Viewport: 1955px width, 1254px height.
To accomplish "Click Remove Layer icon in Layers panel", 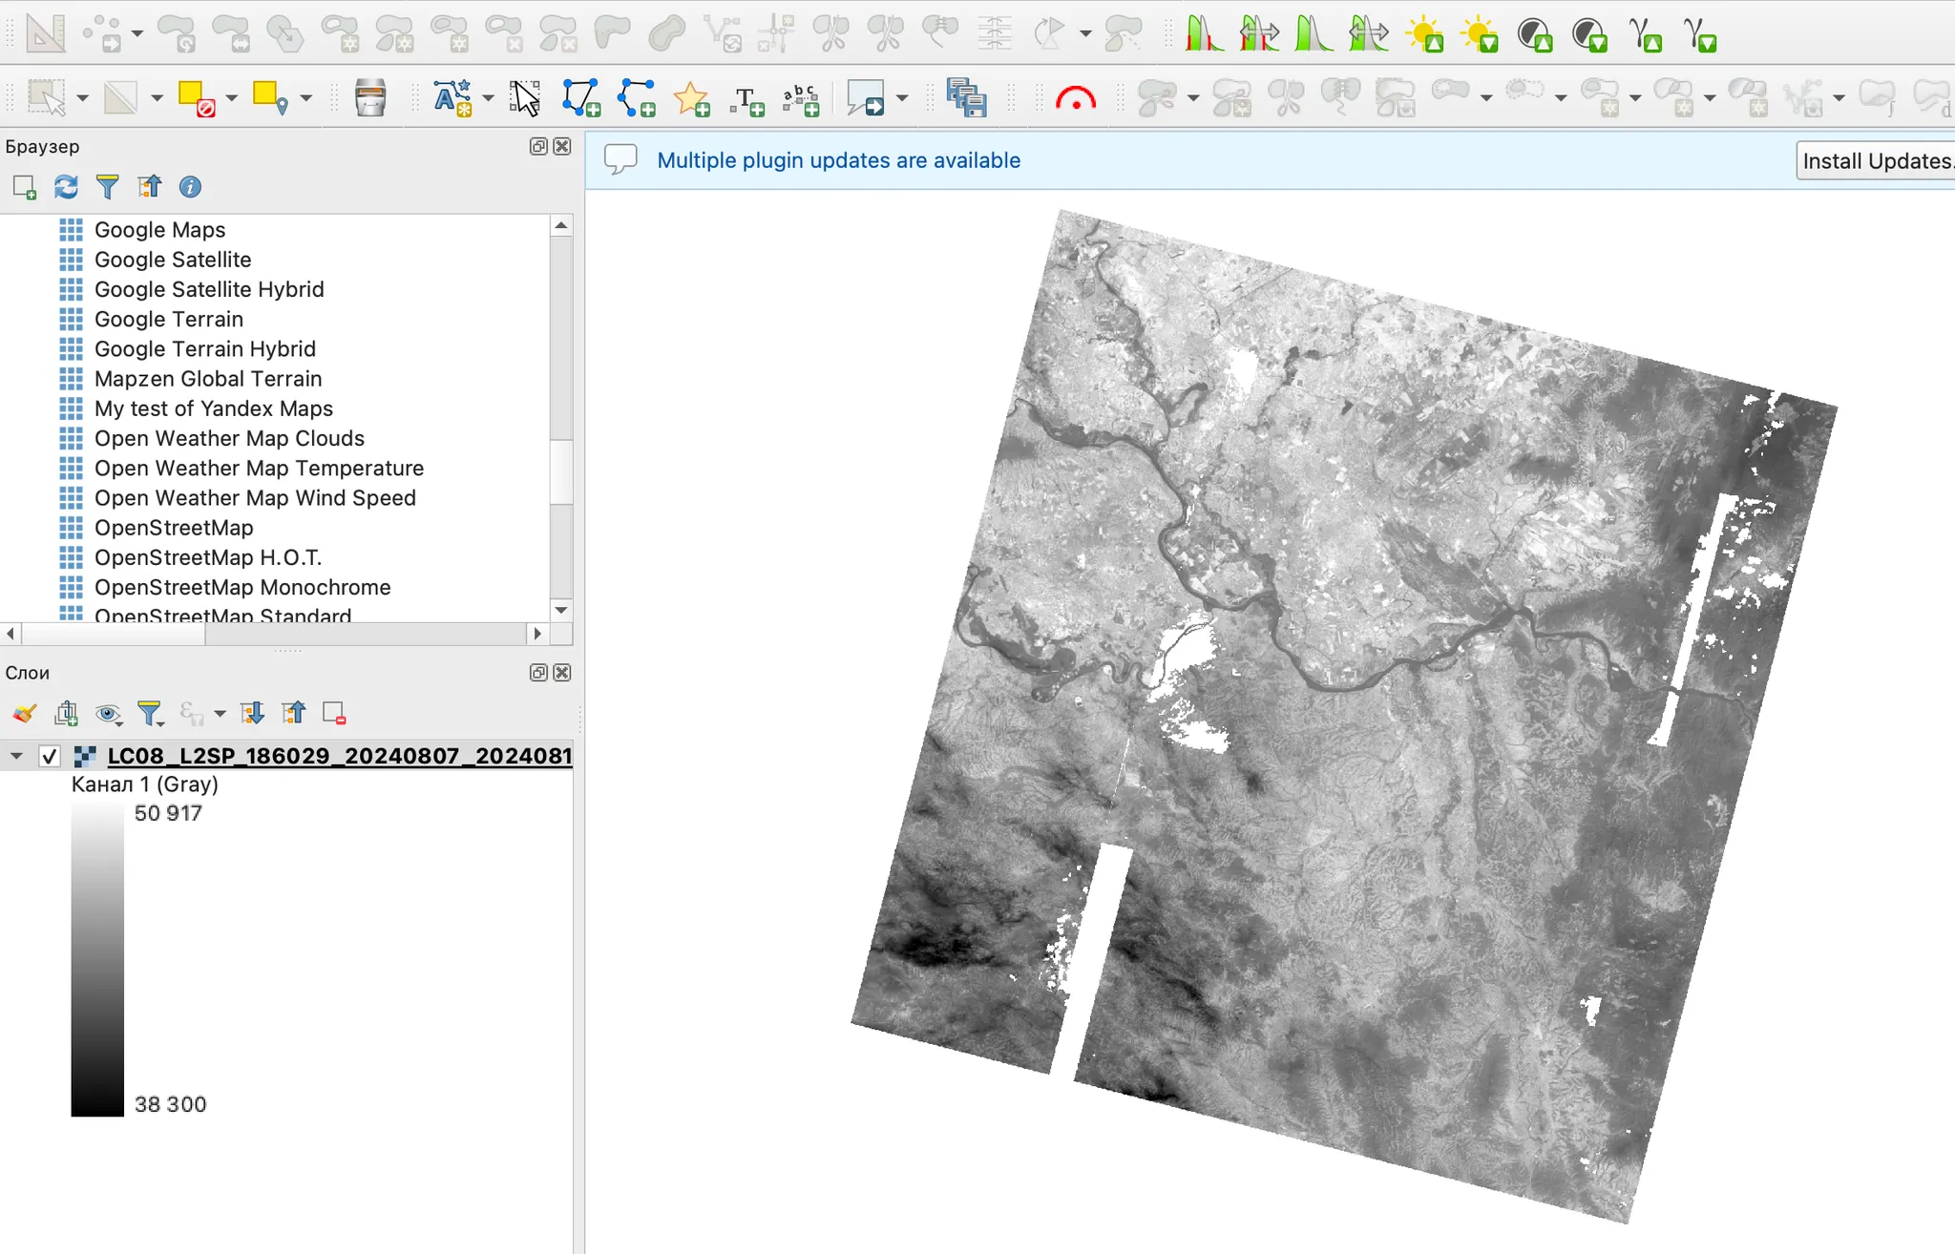I will click(x=334, y=713).
